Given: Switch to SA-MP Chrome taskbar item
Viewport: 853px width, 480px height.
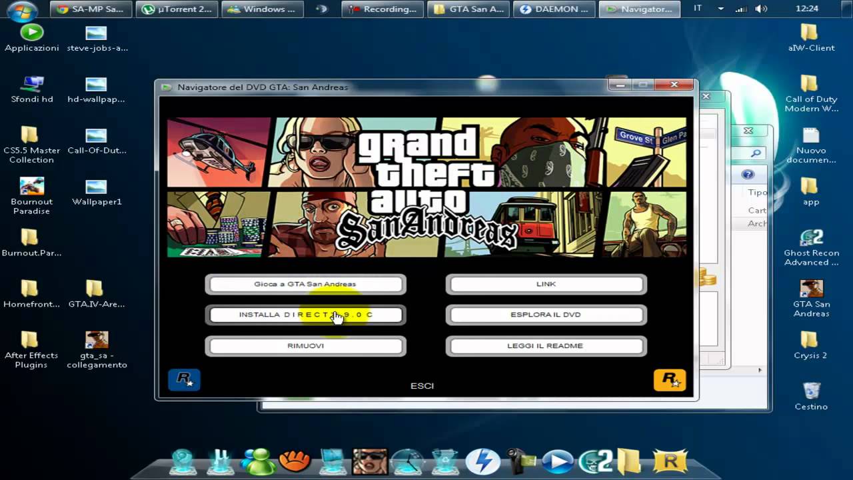Looking at the screenshot, I should click(x=91, y=9).
